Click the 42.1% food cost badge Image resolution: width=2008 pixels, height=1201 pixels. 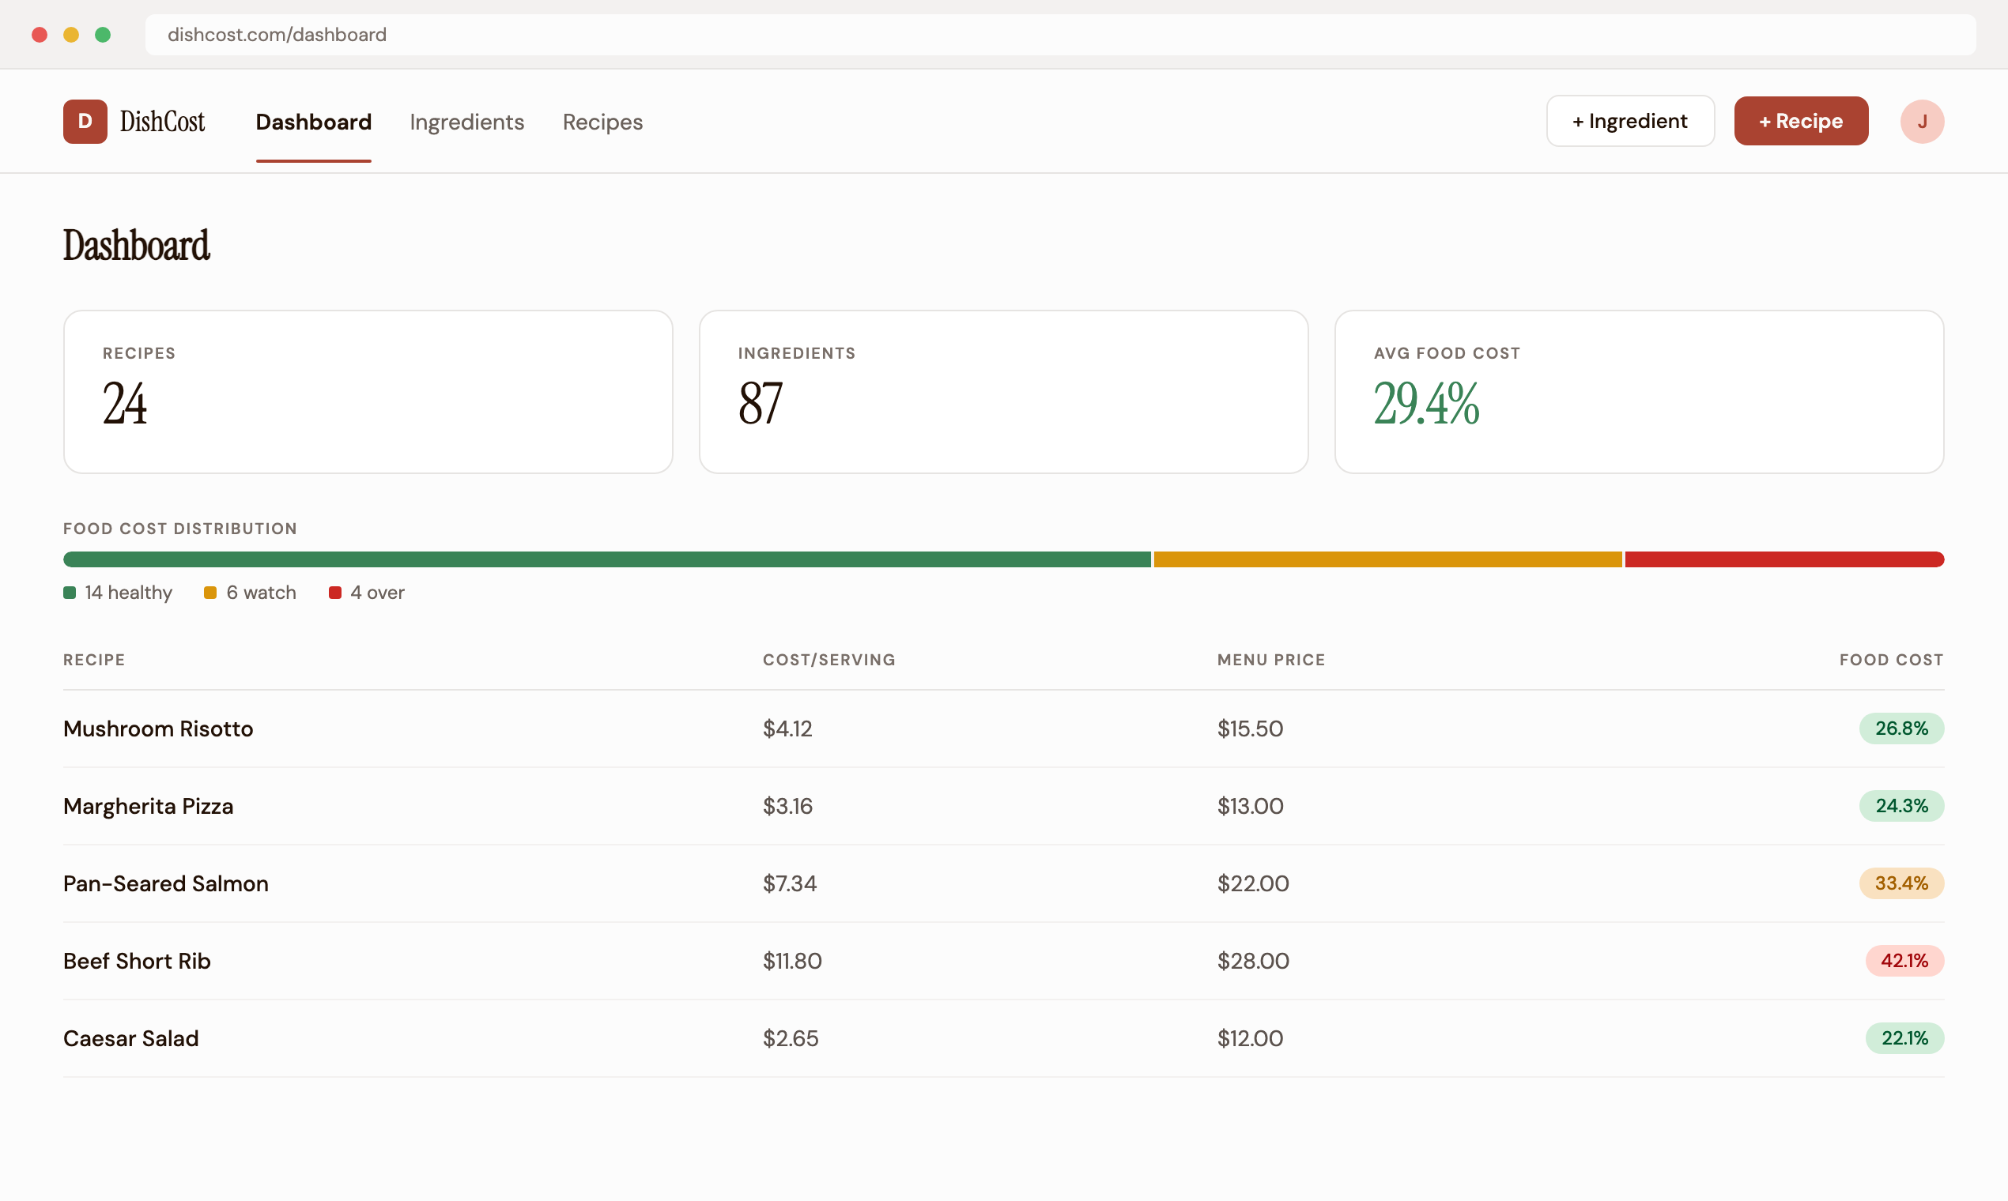(x=1904, y=961)
